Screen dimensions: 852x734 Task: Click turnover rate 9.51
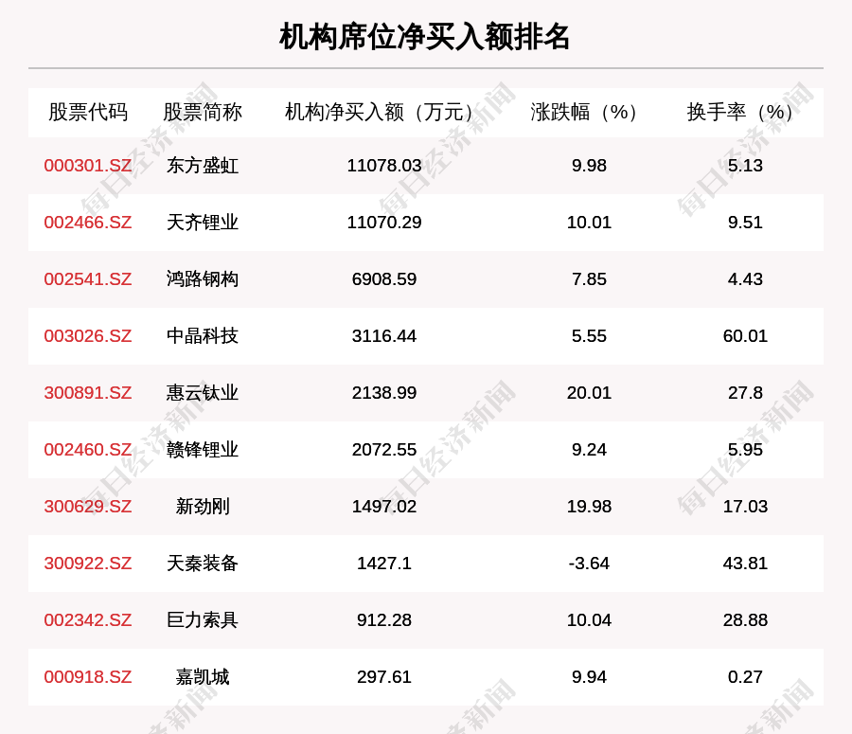(745, 223)
